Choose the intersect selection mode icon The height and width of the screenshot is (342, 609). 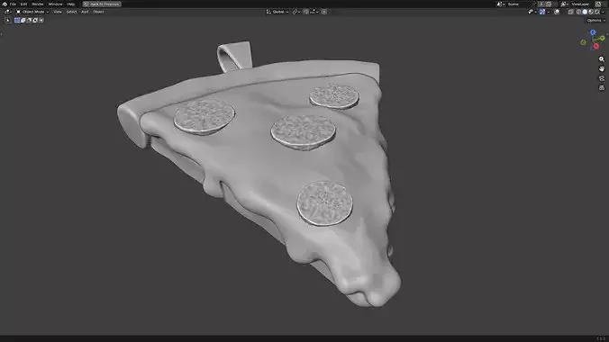click(x=41, y=20)
